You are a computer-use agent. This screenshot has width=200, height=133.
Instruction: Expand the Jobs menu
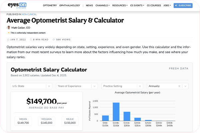[x=167, y=5]
